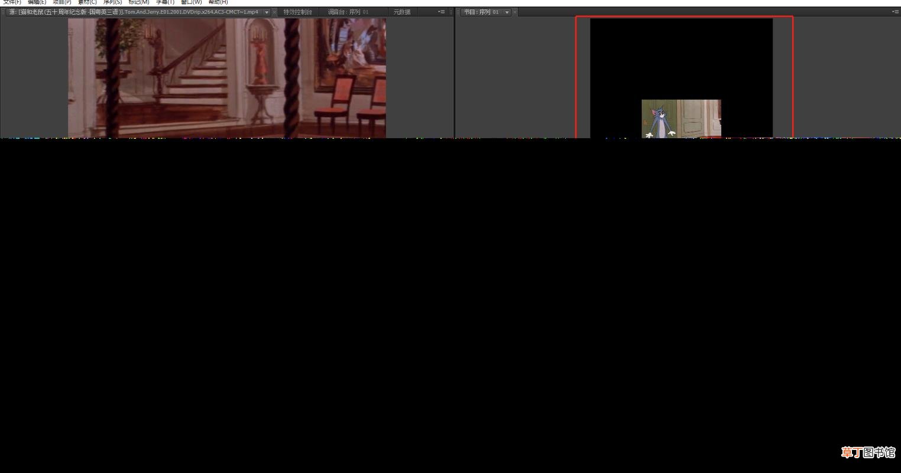Open the 素材(C) menu
This screenshot has width=901, height=473.
pos(87,2)
